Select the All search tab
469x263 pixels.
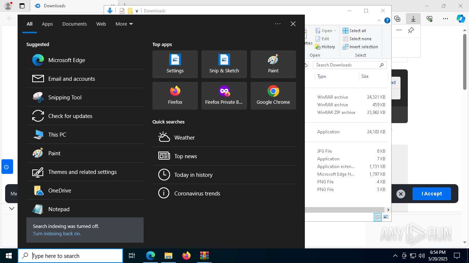coord(30,24)
